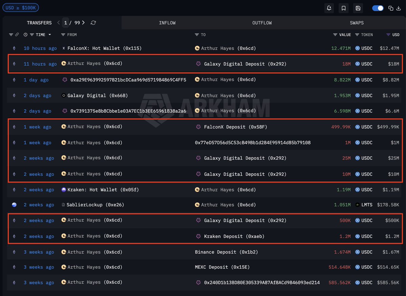
Task: Click the clock icon beside TIME
Action: [25, 35]
